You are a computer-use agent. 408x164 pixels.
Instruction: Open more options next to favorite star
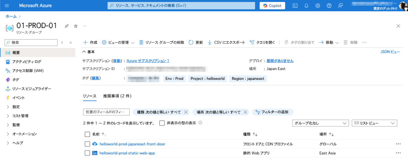click(x=85, y=26)
